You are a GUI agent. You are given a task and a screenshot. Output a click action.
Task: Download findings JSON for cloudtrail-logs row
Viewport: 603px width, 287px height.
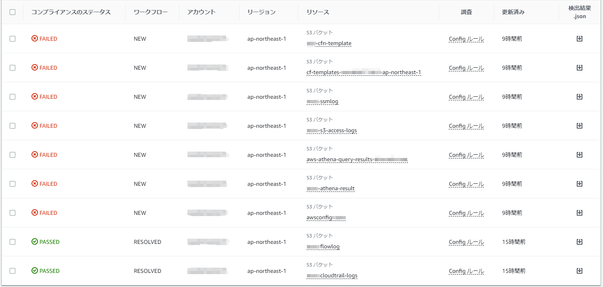click(579, 271)
